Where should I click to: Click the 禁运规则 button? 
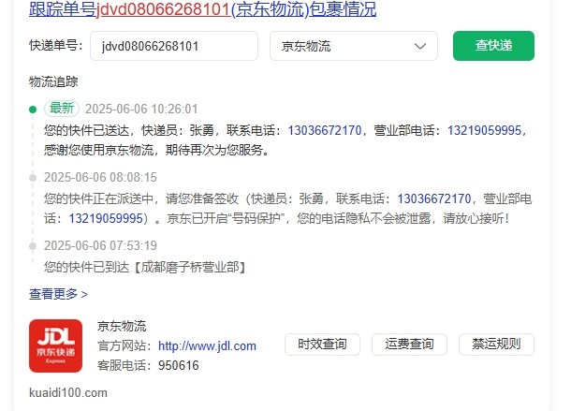[x=496, y=345]
